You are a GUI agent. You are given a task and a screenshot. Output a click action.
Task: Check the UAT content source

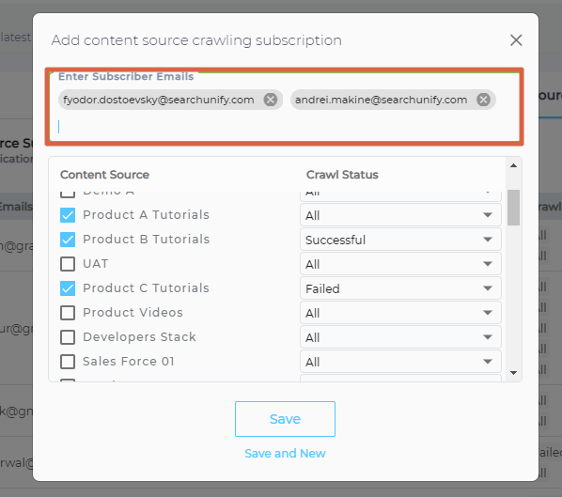[68, 264]
